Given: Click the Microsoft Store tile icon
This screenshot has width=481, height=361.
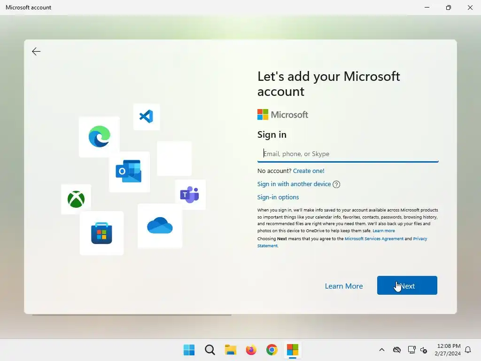Looking at the screenshot, I should (101, 233).
